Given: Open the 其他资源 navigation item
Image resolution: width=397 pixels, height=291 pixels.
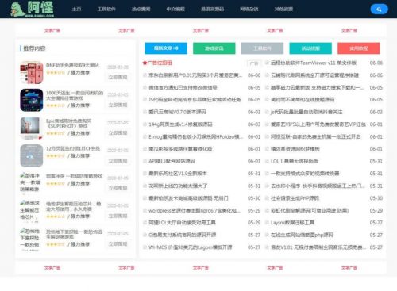Looking at the screenshot, I should tap(283, 9).
